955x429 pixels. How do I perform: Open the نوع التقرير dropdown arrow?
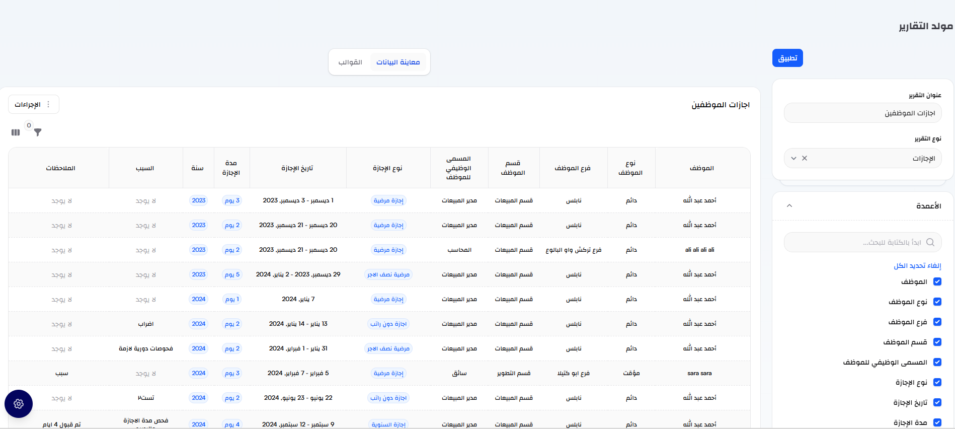coord(793,158)
